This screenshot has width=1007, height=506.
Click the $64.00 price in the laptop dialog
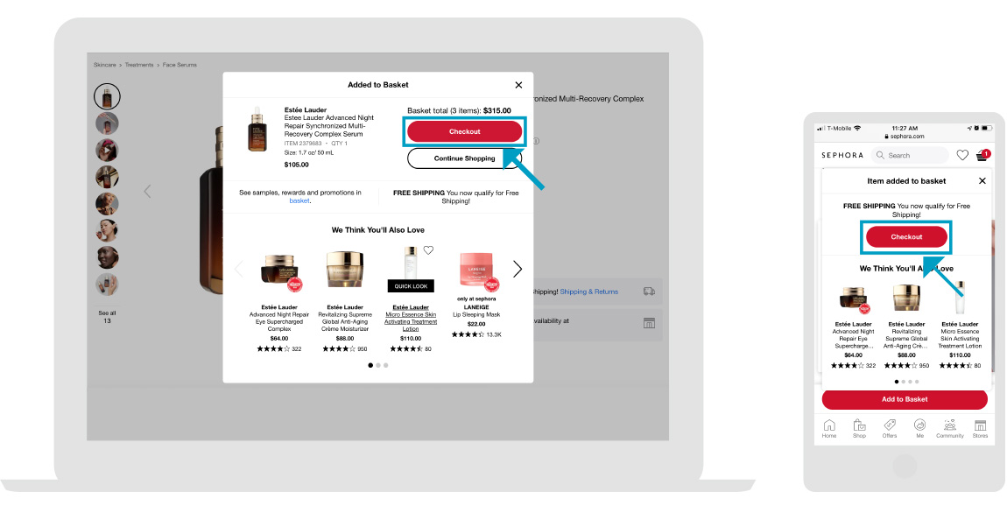click(x=279, y=339)
